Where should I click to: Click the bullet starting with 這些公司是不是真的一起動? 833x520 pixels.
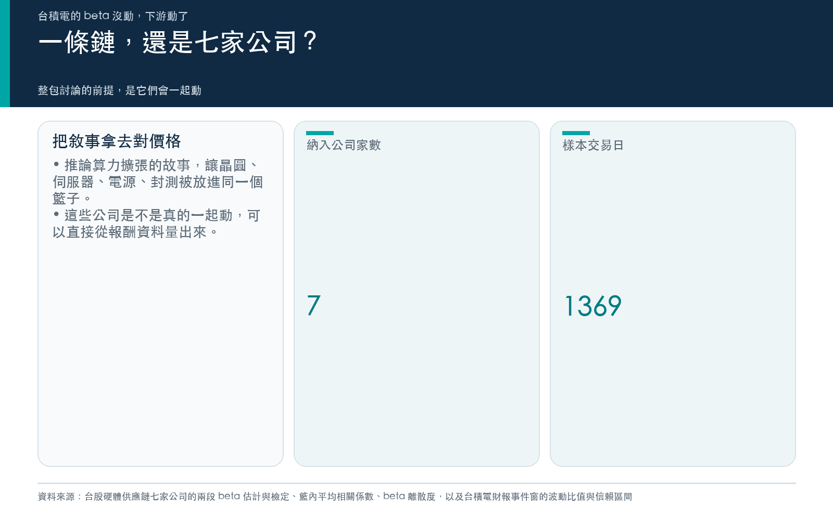(x=157, y=224)
